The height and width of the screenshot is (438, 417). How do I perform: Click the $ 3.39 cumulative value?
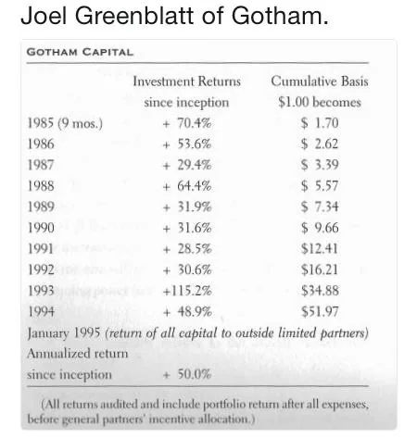click(x=320, y=165)
